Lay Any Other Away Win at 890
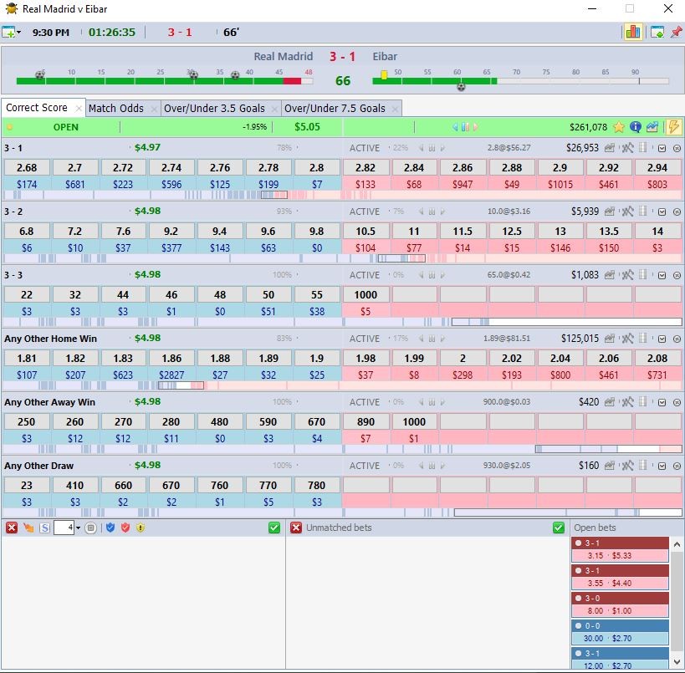 (366, 422)
